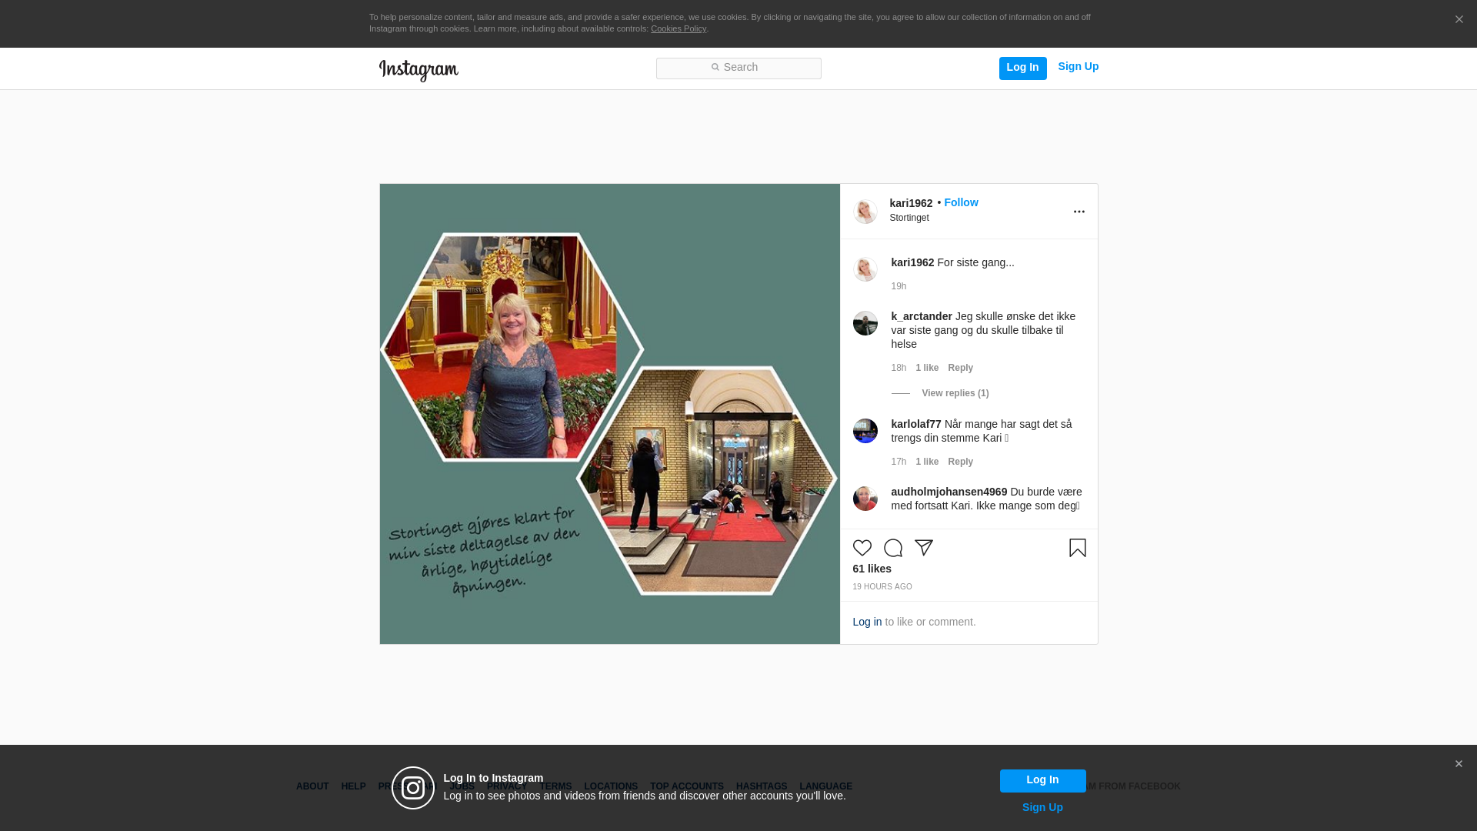Open the Sign Up link in header
The width and height of the screenshot is (1477, 831).
(x=1078, y=66)
